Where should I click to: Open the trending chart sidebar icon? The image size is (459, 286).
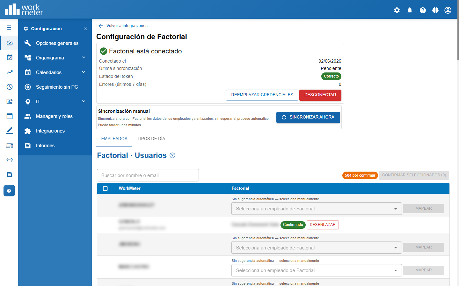coord(10,72)
